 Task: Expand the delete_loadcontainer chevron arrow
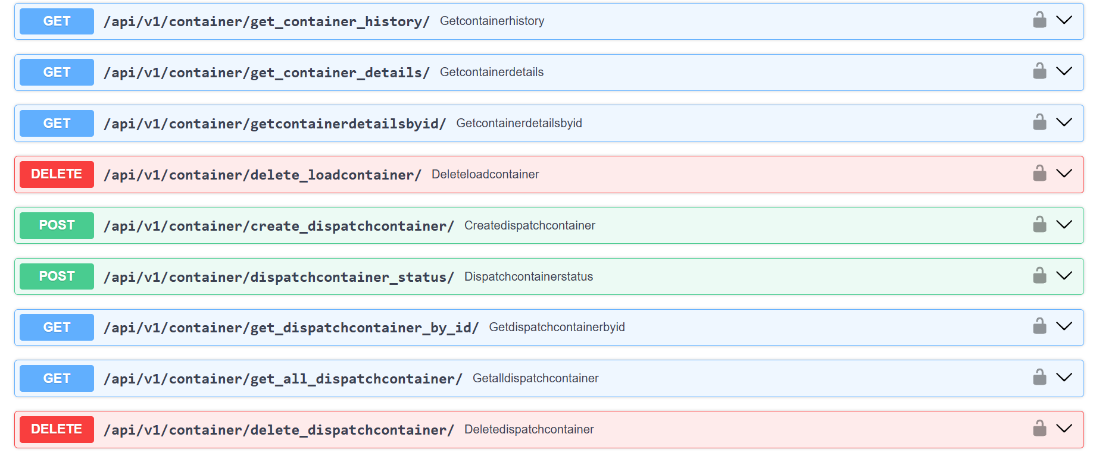1064,174
